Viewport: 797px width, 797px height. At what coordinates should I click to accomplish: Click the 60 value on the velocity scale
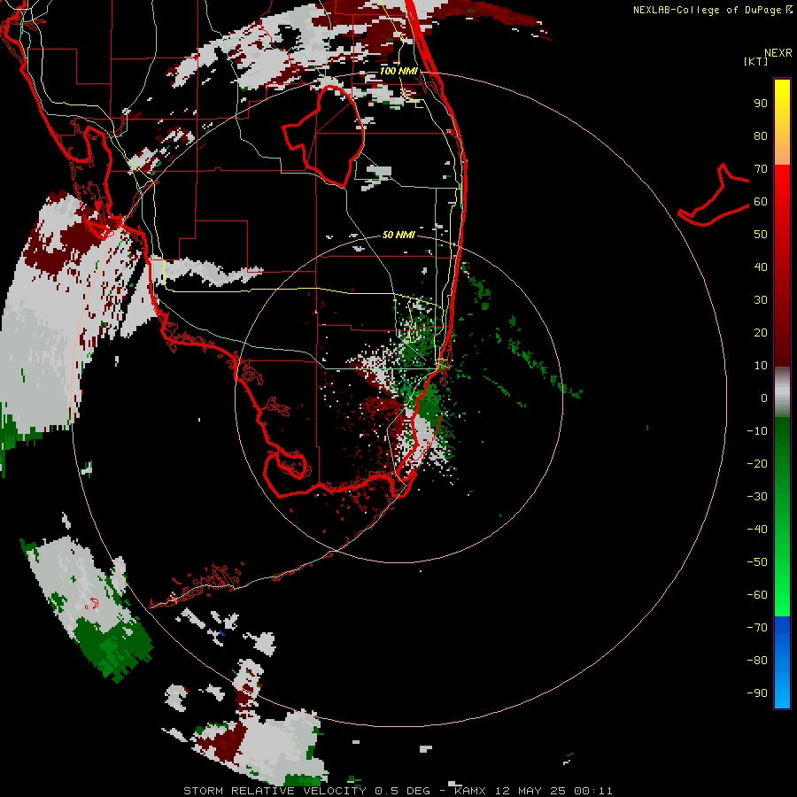761,202
